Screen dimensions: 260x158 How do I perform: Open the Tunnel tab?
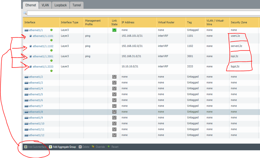[77, 5]
